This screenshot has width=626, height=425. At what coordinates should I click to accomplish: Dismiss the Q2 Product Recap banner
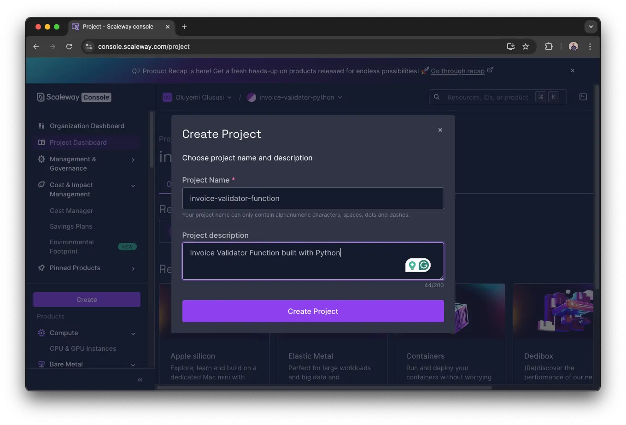pos(573,71)
